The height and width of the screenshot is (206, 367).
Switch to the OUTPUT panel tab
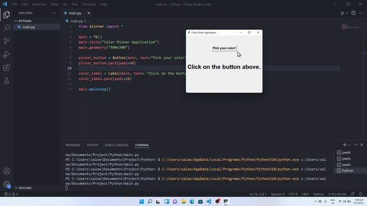(x=92, y=145)
